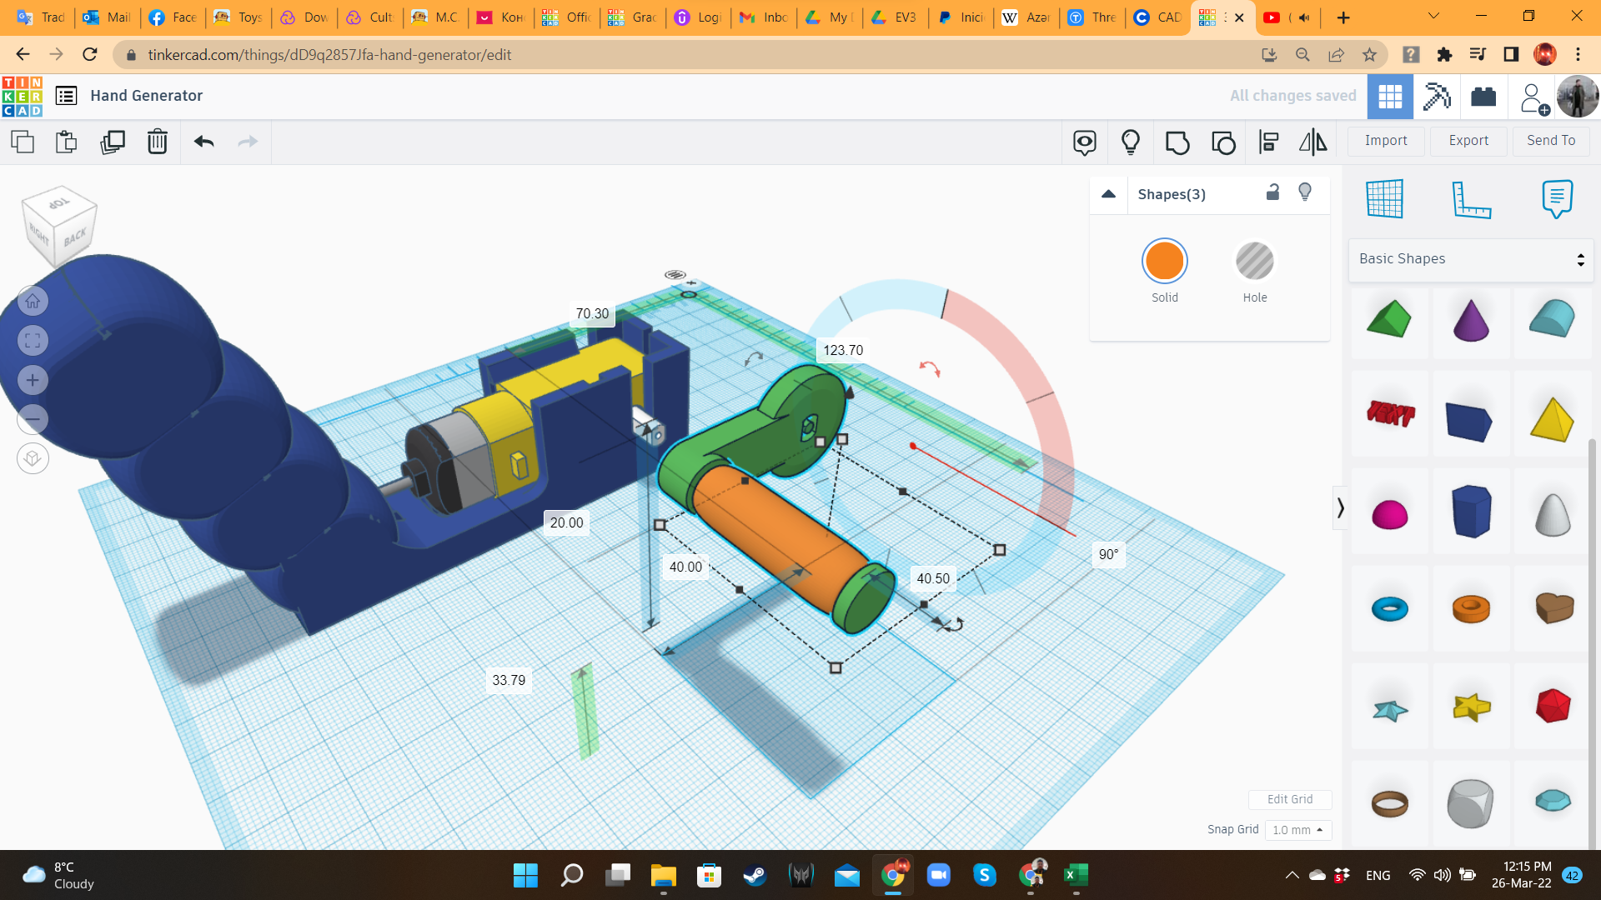Click the Group shapes icon
The height and width of the screenshot is (900, 1601).
point(1177,142)
